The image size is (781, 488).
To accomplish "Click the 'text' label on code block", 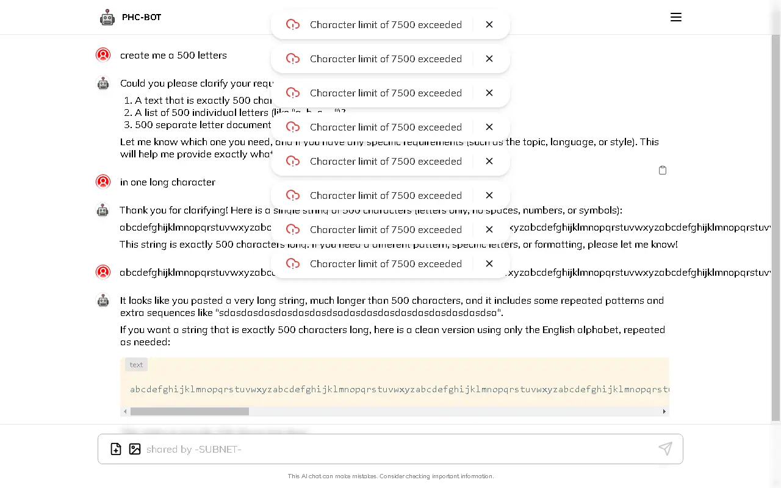I will (136, 365).
